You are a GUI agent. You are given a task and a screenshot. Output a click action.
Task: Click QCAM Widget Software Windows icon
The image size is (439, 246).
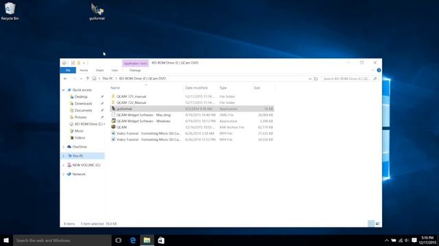[113, 121]
